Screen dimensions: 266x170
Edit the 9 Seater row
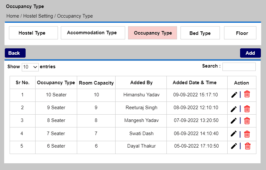coord(234,109)
